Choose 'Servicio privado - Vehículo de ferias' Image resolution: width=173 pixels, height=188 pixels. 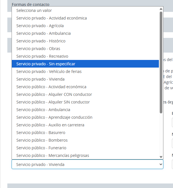[49, 72]
